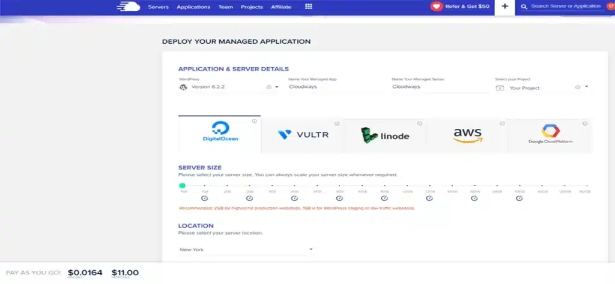This screenshot has height=284, width=615.
Task: Click info icon next to Your Project
Action: pos(577,87)
